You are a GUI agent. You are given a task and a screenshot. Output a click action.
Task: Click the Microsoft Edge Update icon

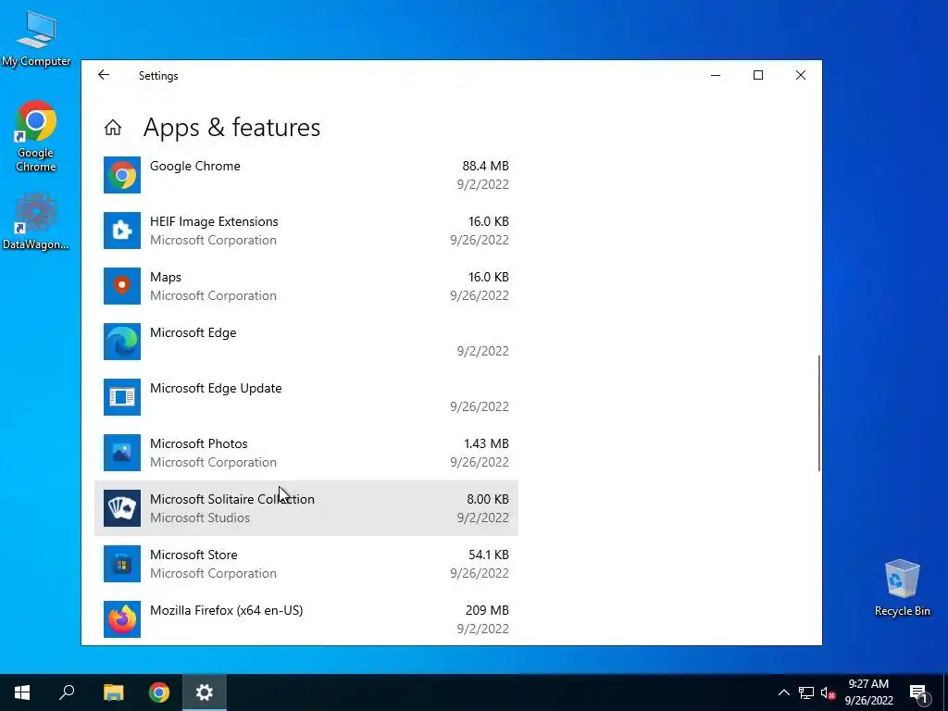point(122,397)
